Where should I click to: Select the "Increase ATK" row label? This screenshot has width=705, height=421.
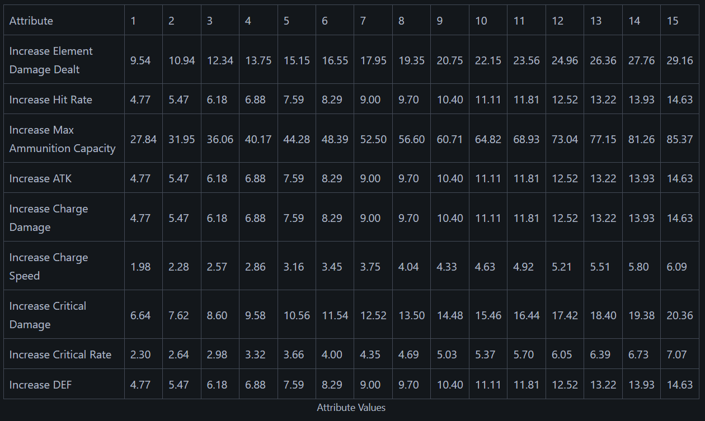tap(41, 178)
